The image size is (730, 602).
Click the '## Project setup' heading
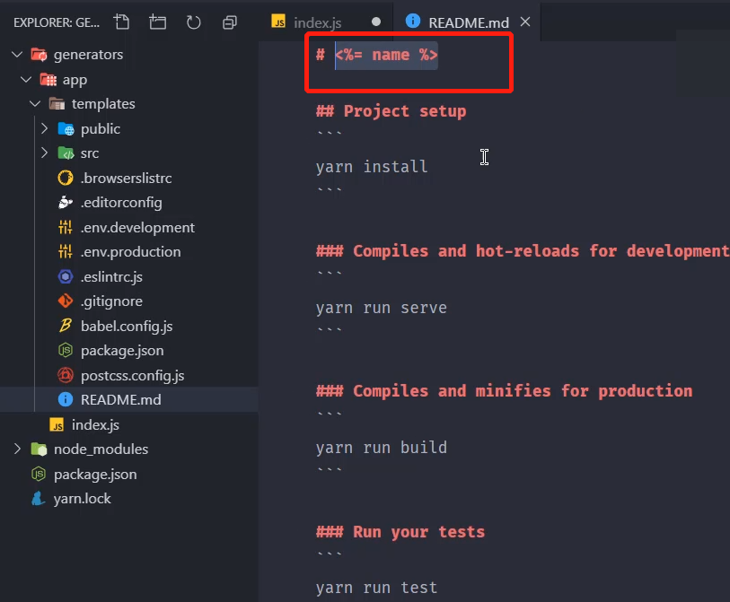click(x=391, y=111)
